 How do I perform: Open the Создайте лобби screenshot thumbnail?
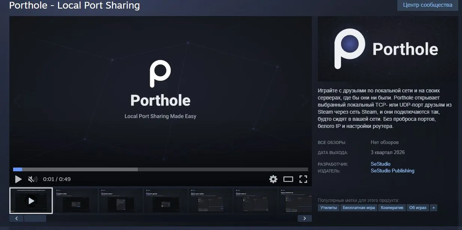[x=76, y=201]
